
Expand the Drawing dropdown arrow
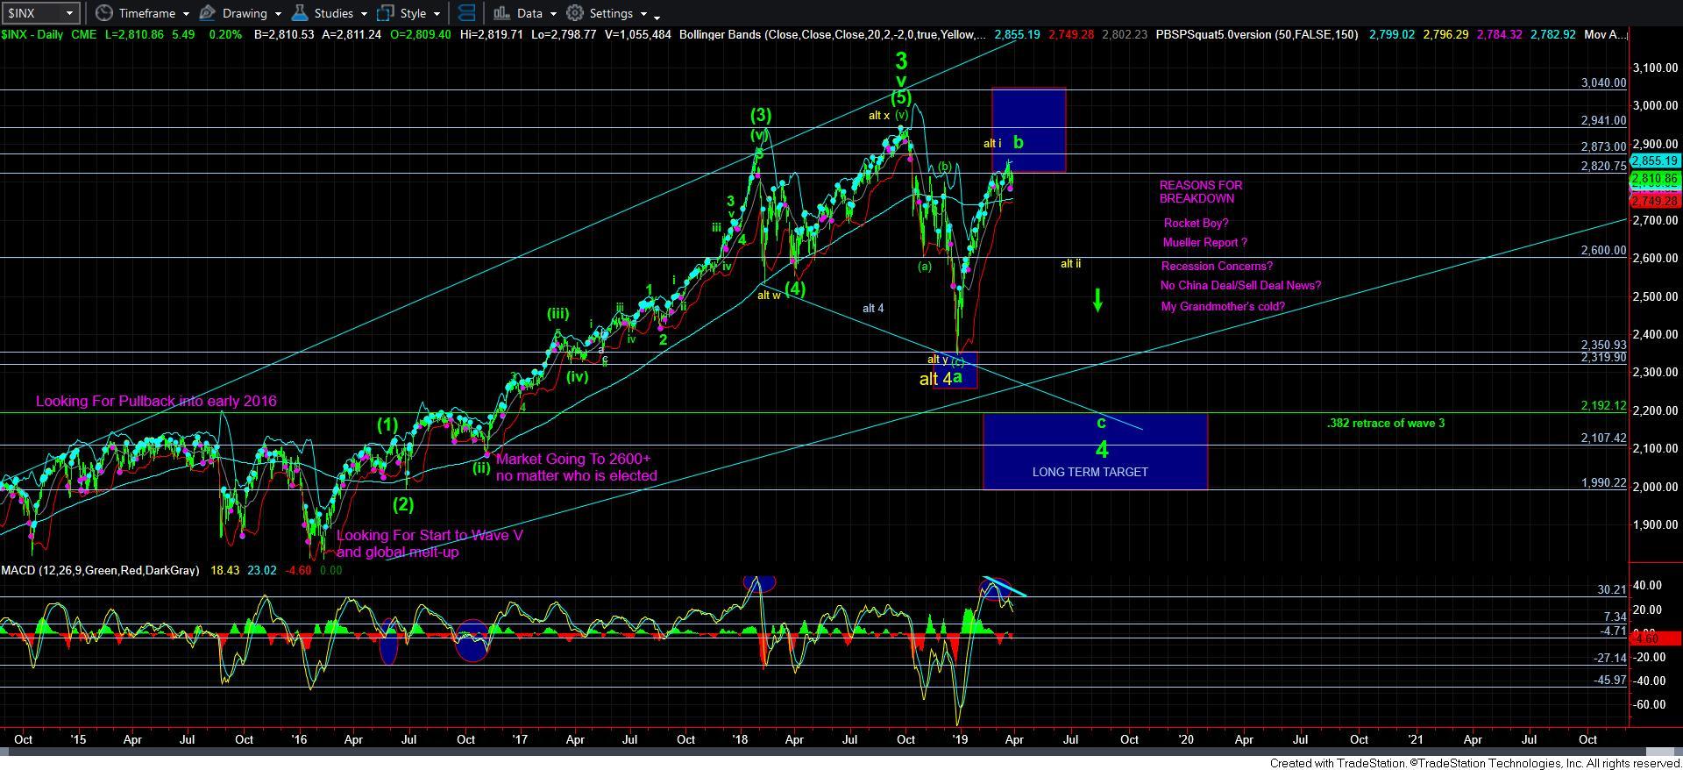(277, 14)
